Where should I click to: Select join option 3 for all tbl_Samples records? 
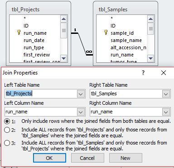point(7,143)
